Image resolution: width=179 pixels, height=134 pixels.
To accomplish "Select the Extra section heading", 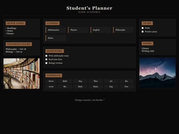I will (x=148, y=43).
